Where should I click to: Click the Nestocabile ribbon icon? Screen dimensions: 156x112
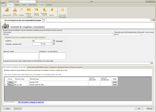pyautogui.click(x=63, y=12)
